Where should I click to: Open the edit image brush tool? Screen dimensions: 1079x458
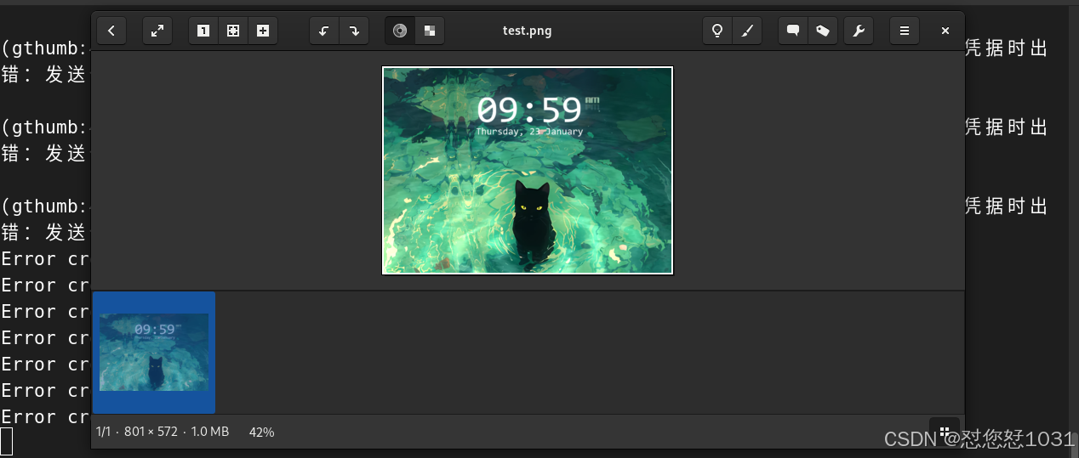point(747,31)
